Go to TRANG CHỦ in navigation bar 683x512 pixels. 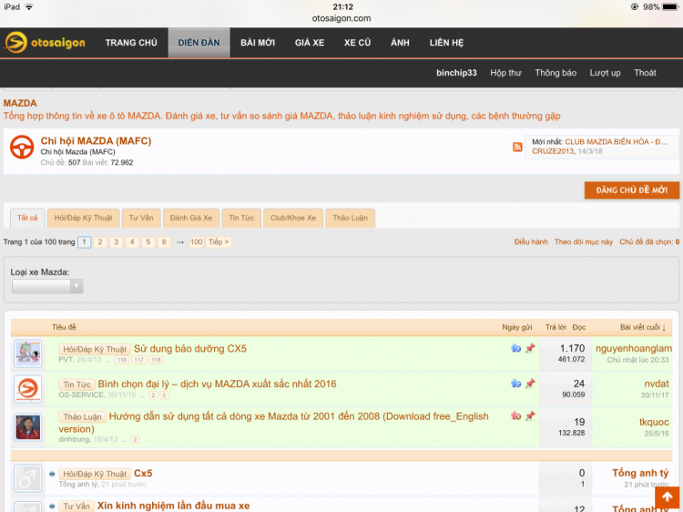(131, 43)
